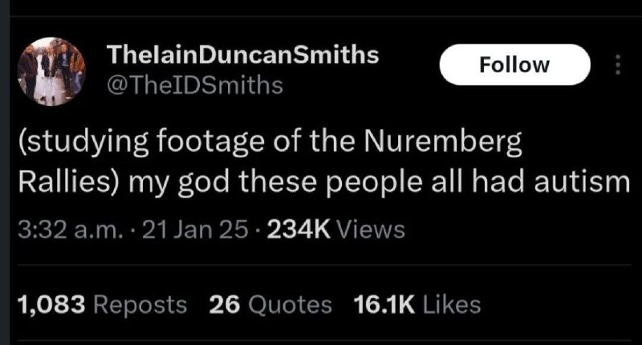The height and width of the screenshot is (345, 642).
Task: Click the 26 quote count number
Action: click(225, 306)
